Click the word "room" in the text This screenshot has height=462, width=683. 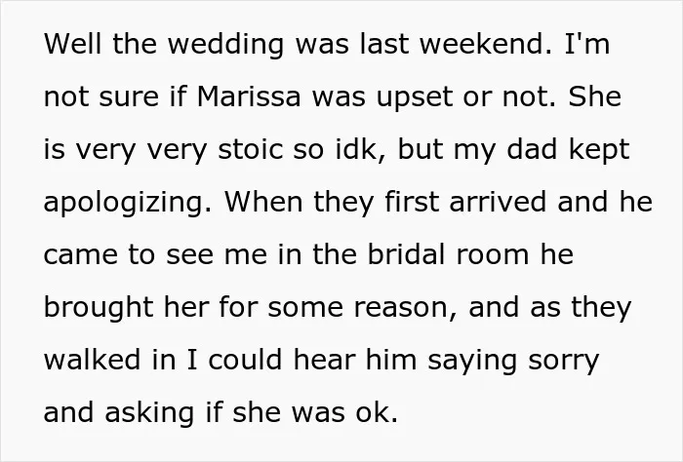pos(493,255)
